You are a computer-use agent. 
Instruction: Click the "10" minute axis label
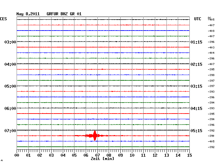pyautogui.click(x=132, y=155)
